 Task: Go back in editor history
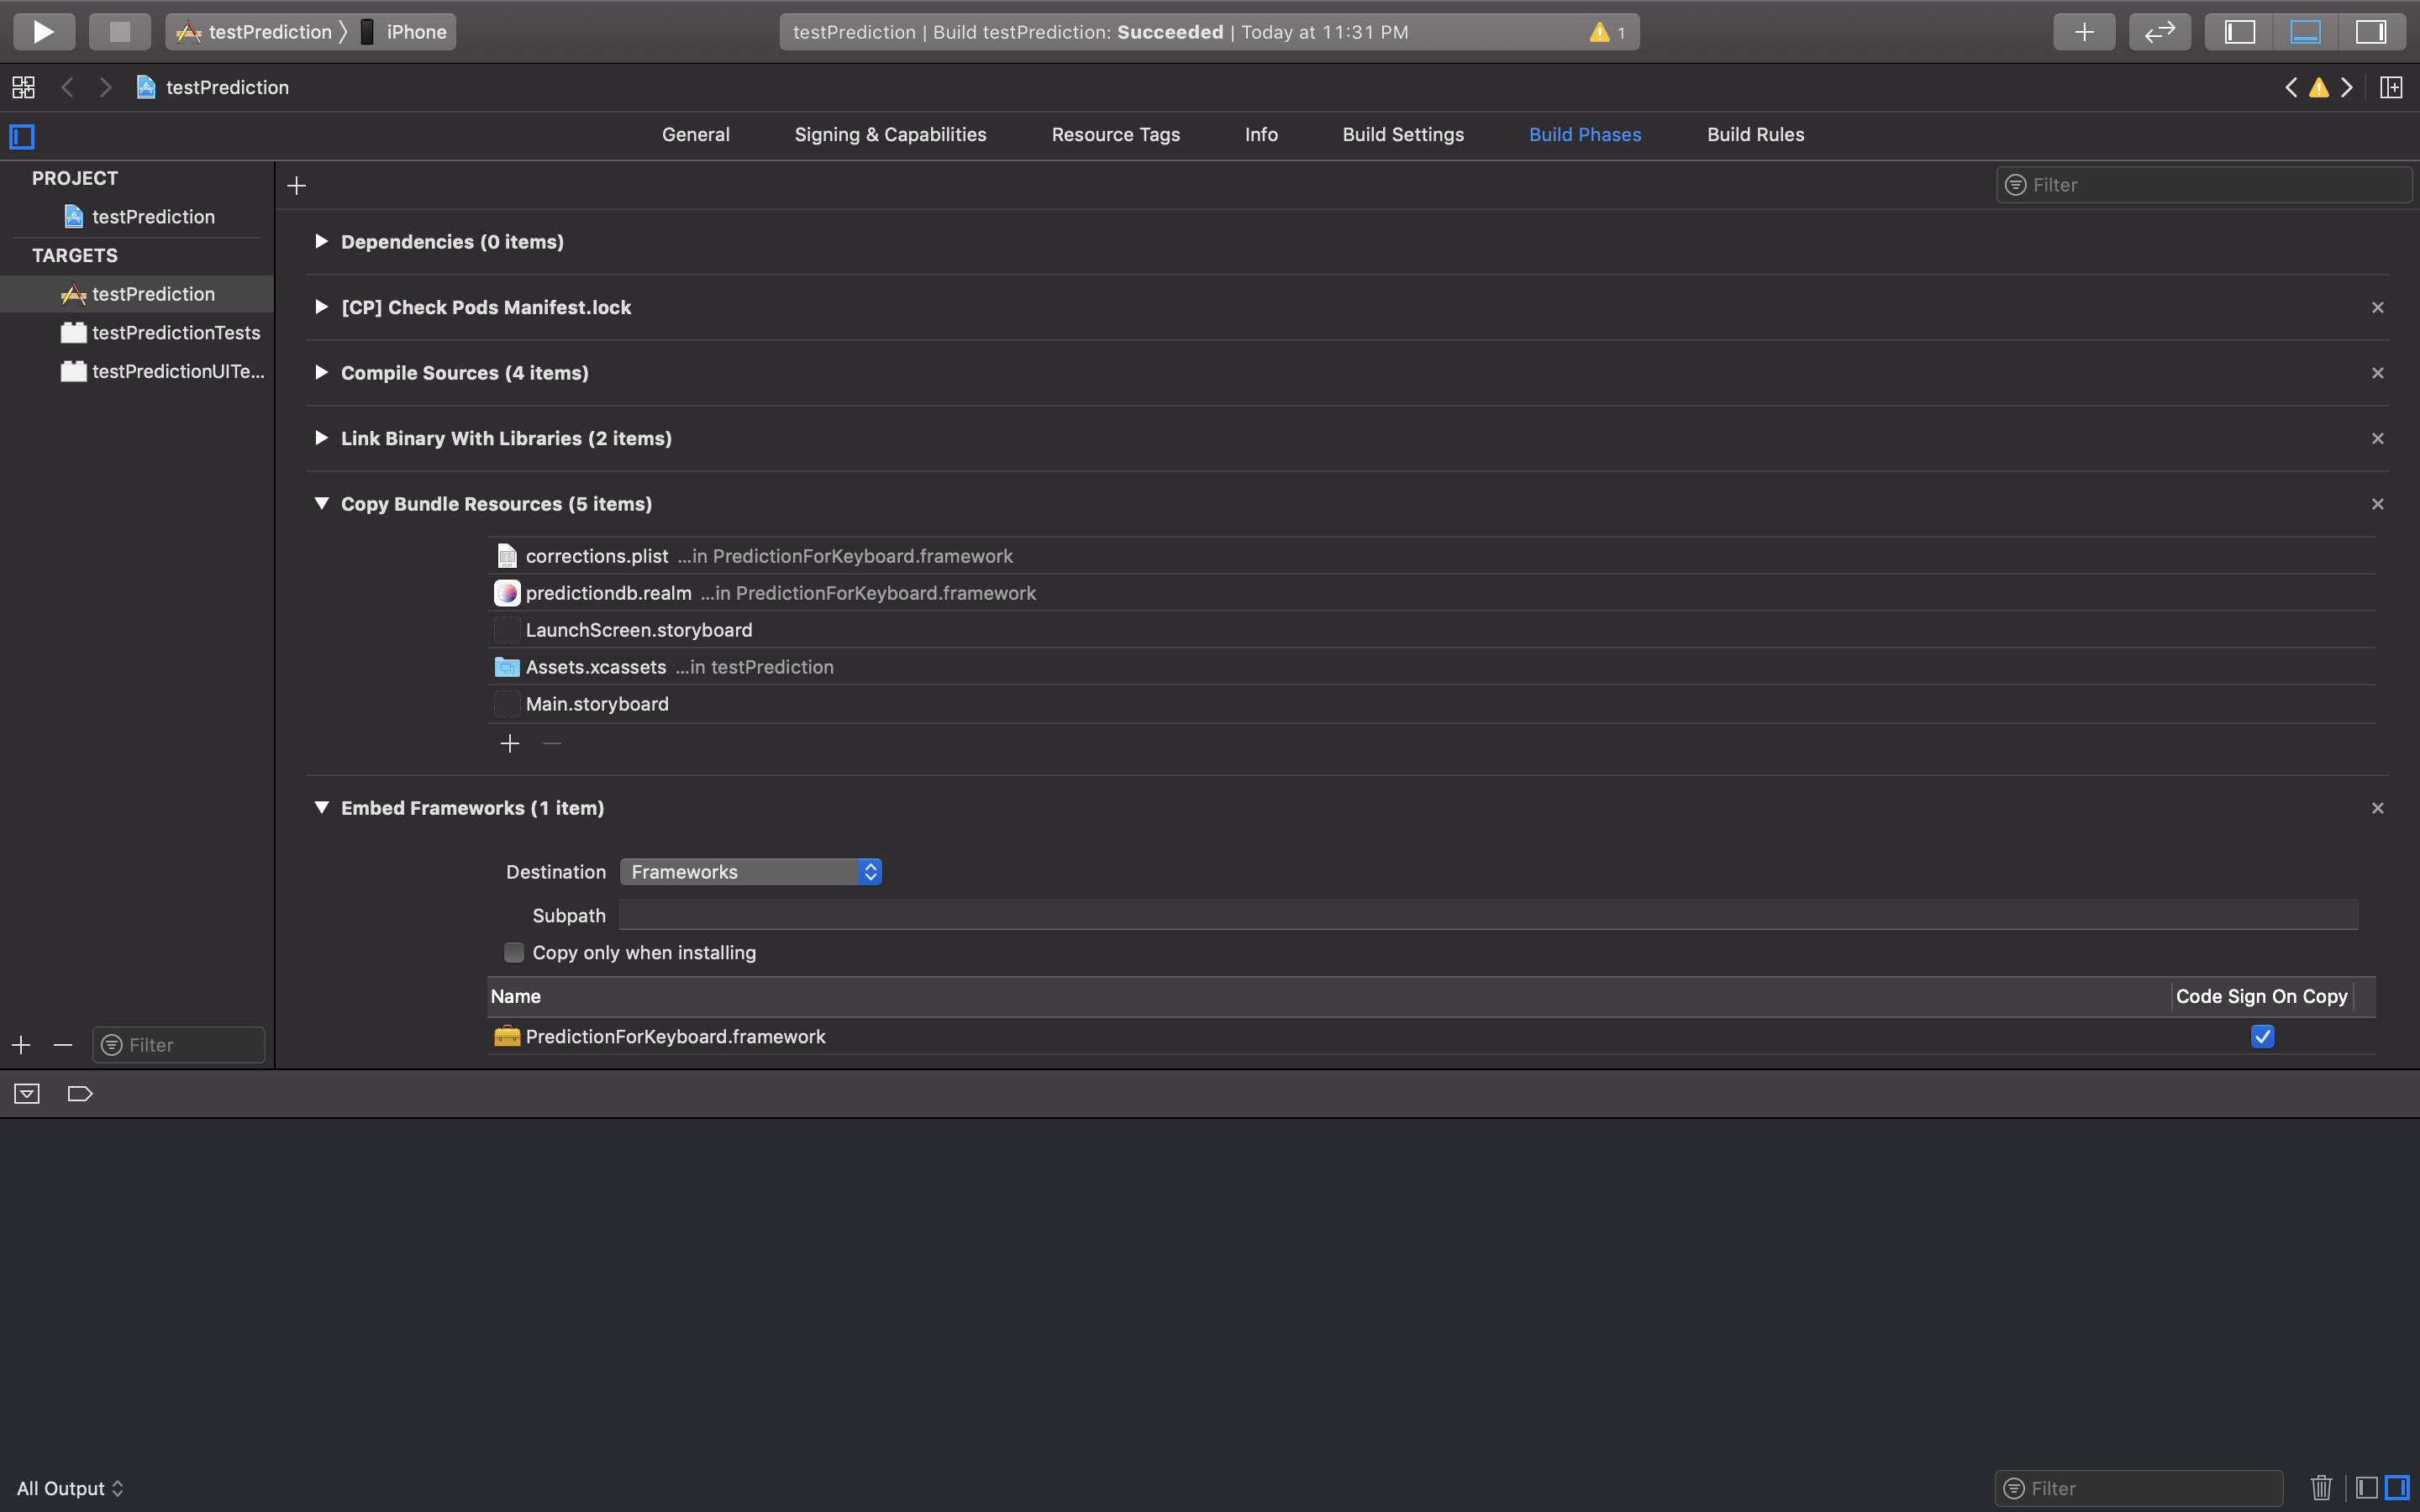point(68,87)
